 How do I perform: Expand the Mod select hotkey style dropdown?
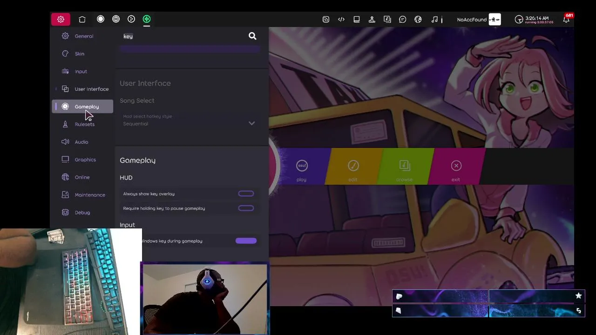(190, 121)
